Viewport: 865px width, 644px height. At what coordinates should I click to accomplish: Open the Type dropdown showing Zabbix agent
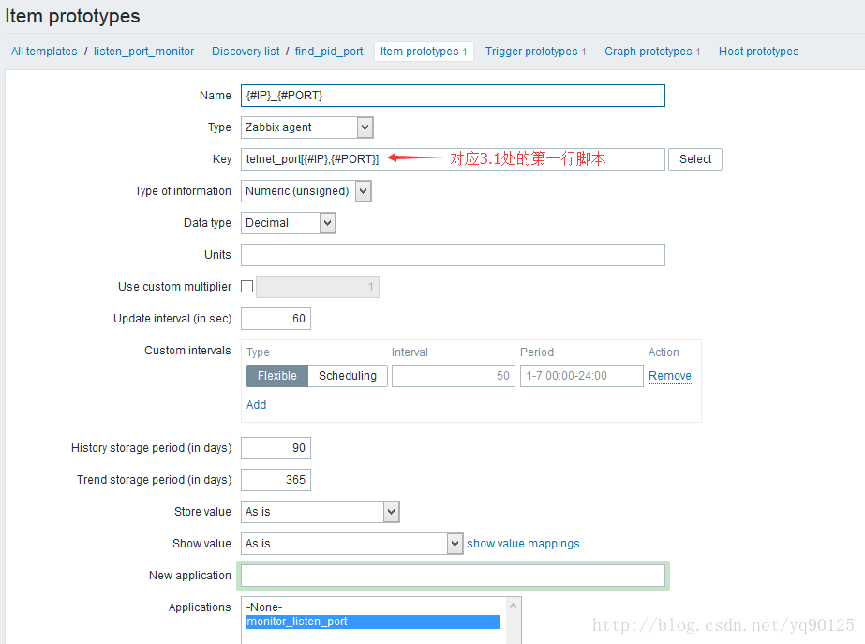point(307,127)
